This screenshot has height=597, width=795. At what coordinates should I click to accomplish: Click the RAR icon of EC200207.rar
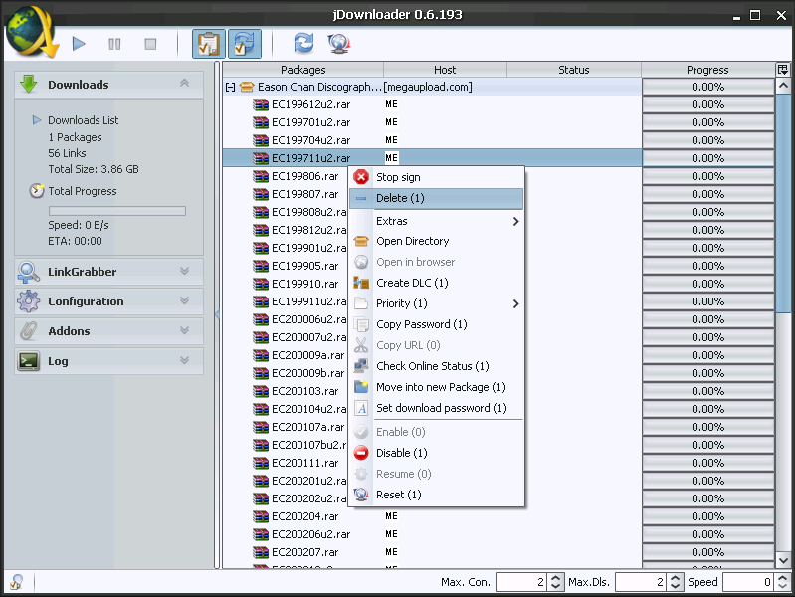pos(261,552)
